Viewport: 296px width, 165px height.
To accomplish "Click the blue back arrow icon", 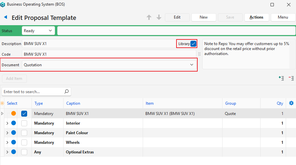I will (x=5, y=17).
